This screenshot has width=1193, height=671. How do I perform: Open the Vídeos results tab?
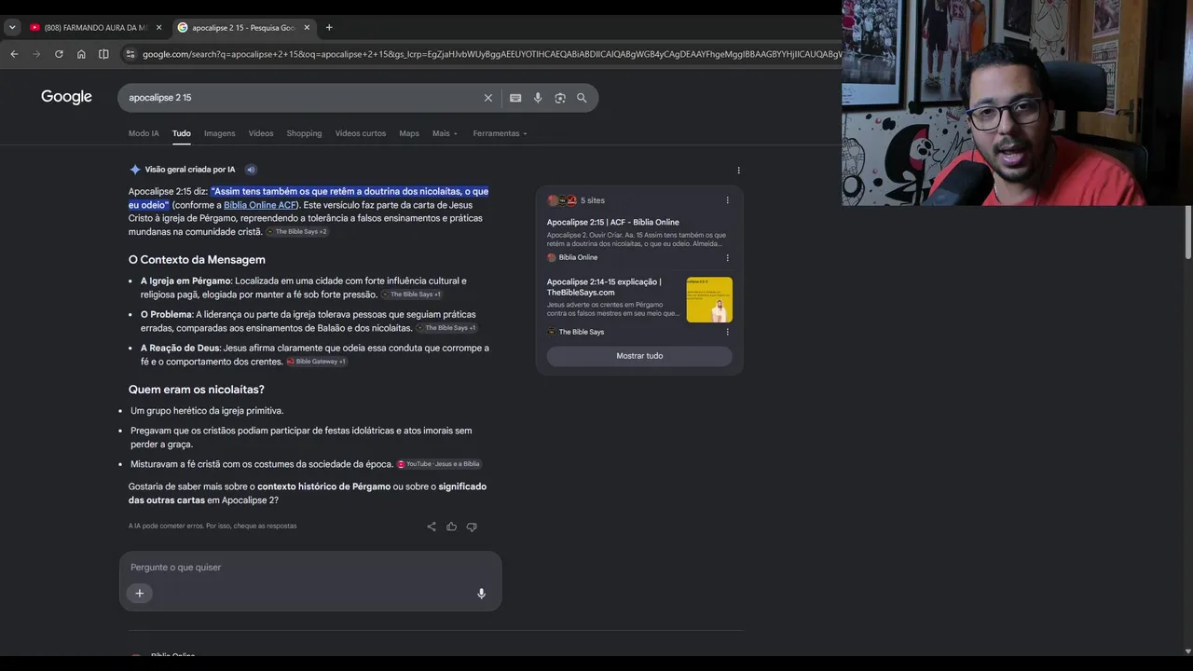coord(261,133)
